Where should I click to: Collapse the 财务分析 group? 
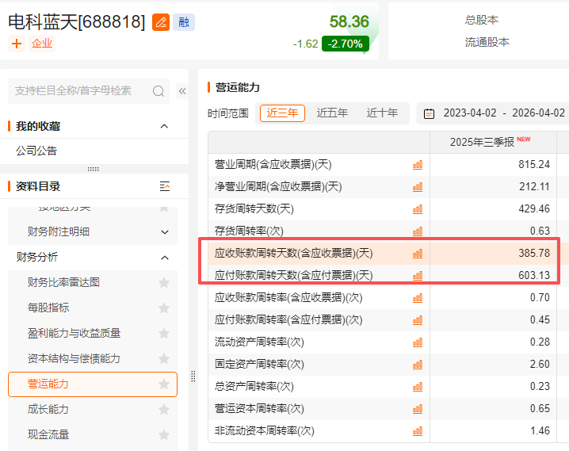165,258
